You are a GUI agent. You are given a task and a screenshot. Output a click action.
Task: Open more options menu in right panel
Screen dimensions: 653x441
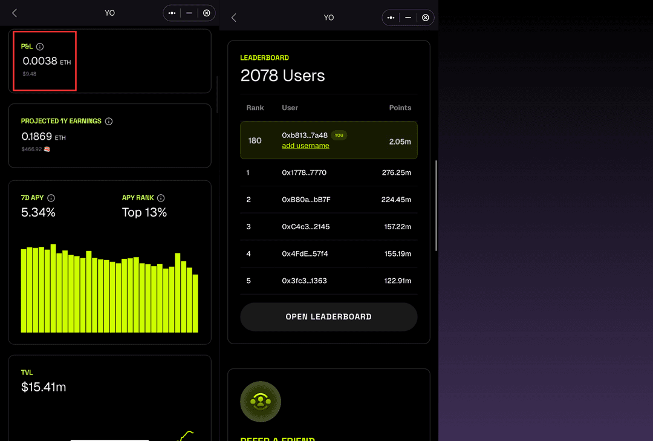391,18
